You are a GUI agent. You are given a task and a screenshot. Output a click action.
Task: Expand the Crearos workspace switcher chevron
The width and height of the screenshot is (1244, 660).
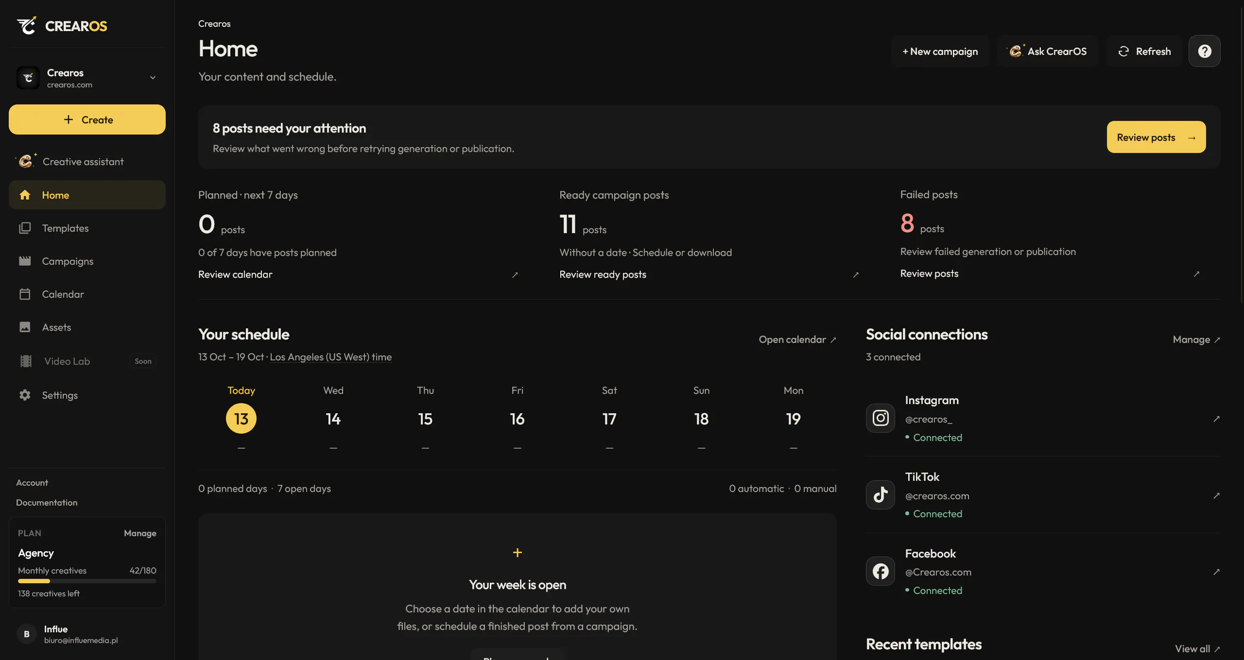[153, 78]
